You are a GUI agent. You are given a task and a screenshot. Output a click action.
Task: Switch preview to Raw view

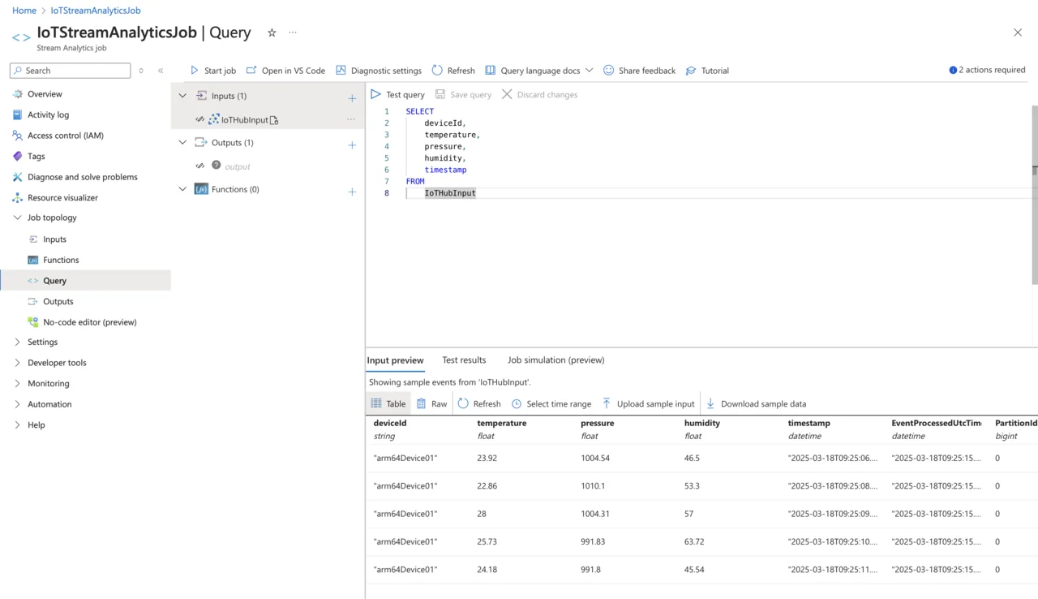pyautogui.click(x=431, y=403)
